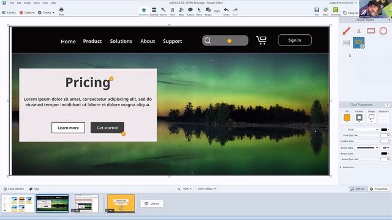Select the Move tool
Screen dimensions: 392x220
coord(199,11)
